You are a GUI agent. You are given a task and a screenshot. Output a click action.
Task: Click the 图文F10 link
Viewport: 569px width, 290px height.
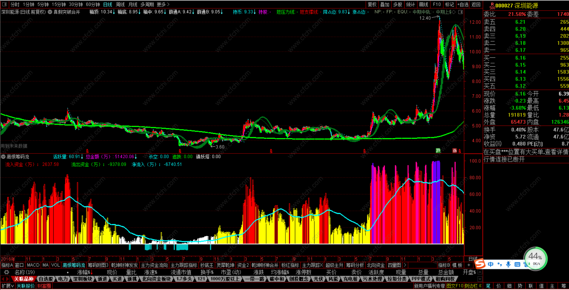455,286
